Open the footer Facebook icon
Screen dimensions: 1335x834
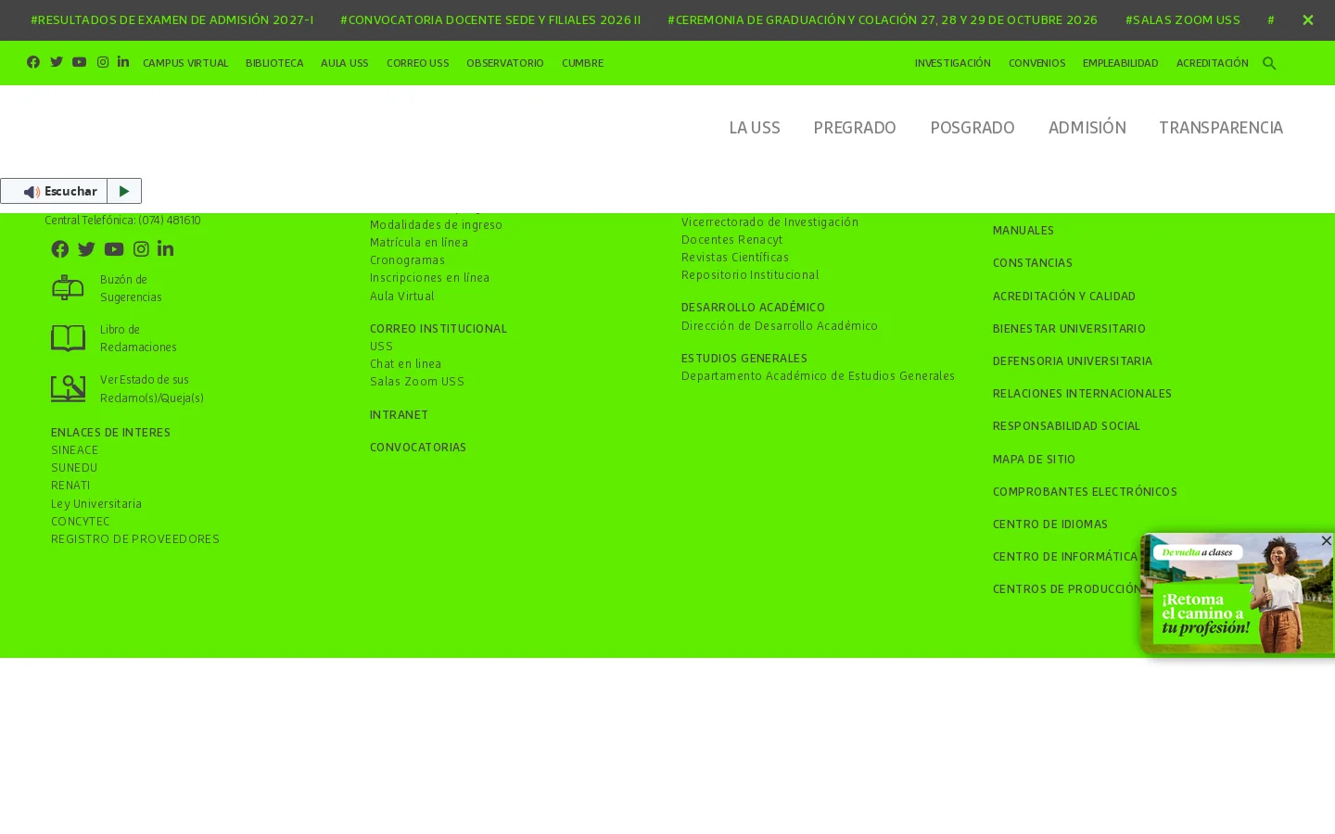60,248
